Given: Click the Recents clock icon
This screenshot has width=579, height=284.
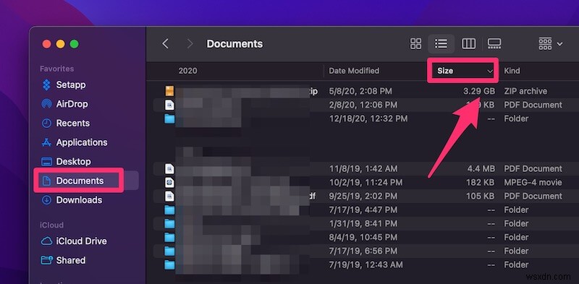Looking at the screenshot, I should coord(46,123).
